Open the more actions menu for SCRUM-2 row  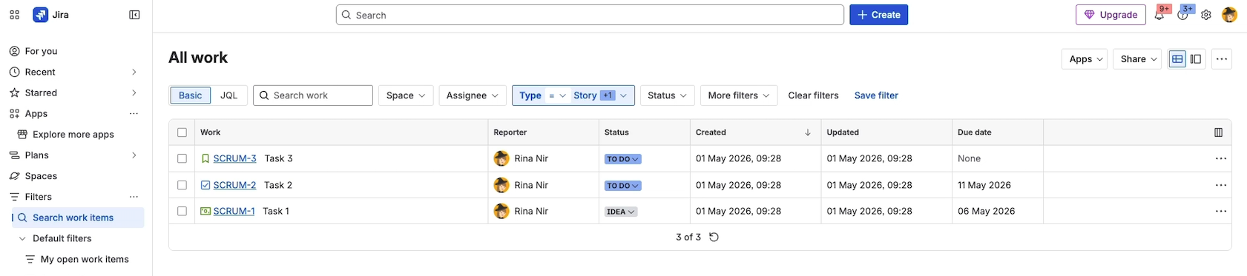point(1221,185)
